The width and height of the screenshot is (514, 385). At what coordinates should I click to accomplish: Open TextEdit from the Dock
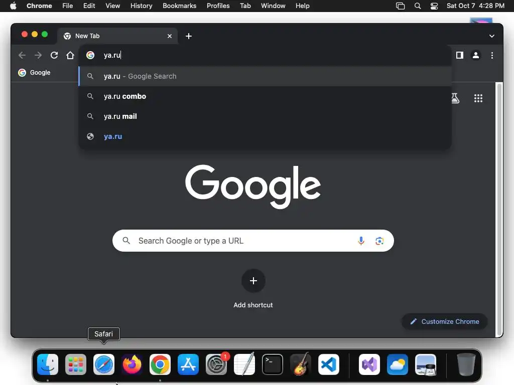coord(244,364)
